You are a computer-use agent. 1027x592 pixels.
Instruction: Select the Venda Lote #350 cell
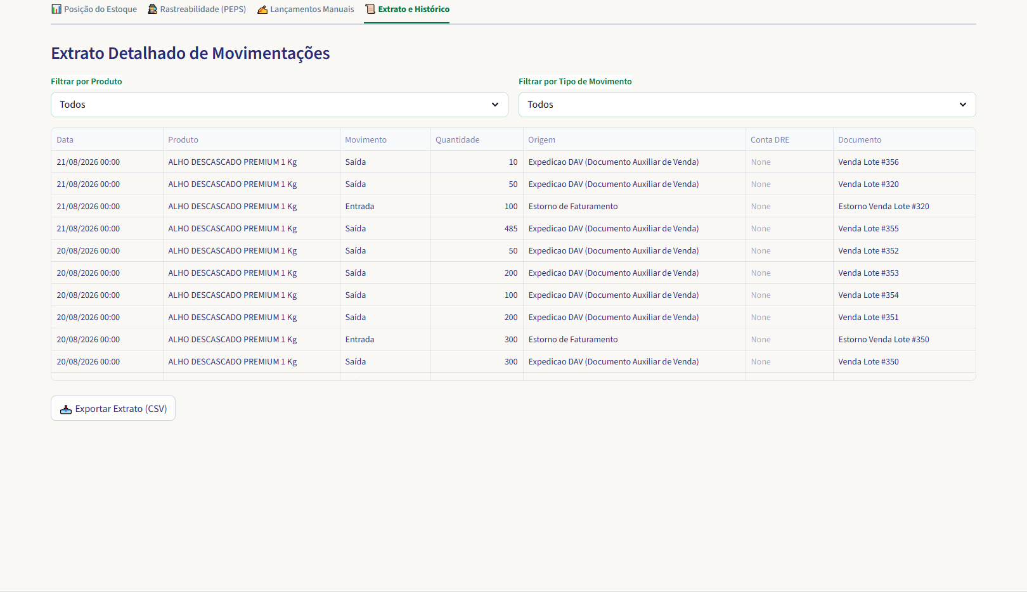tap(905, 361)
